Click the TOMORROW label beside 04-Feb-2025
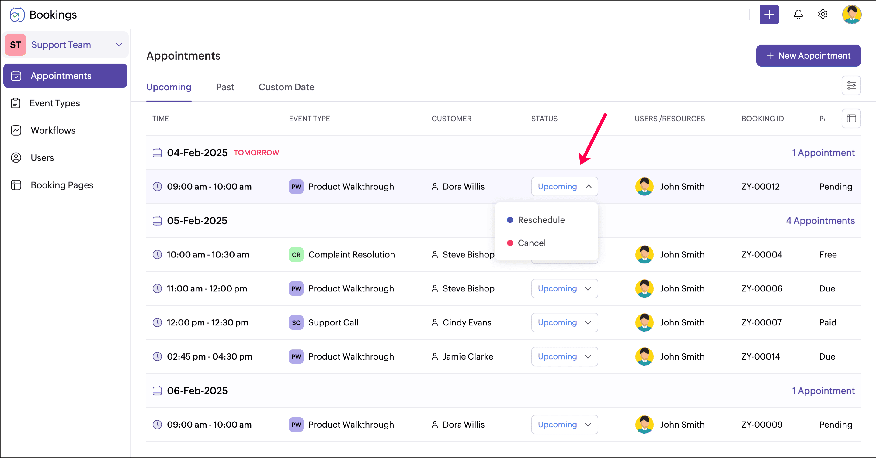This screenshot has width=876, height=458. 256,153
